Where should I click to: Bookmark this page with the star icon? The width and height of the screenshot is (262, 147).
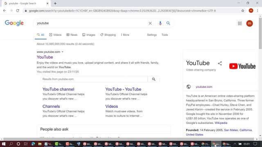coord(243,11)
